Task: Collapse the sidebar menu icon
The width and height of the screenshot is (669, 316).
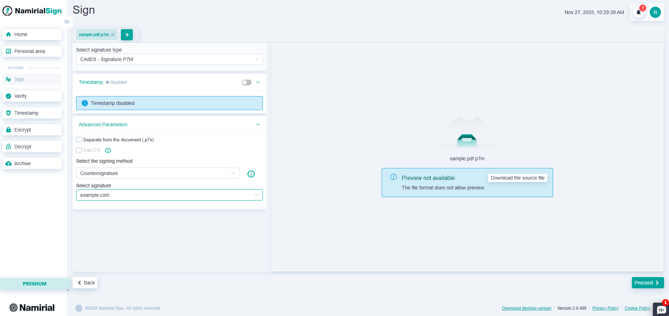Action: pyautogui.click(x=67, y=22)
